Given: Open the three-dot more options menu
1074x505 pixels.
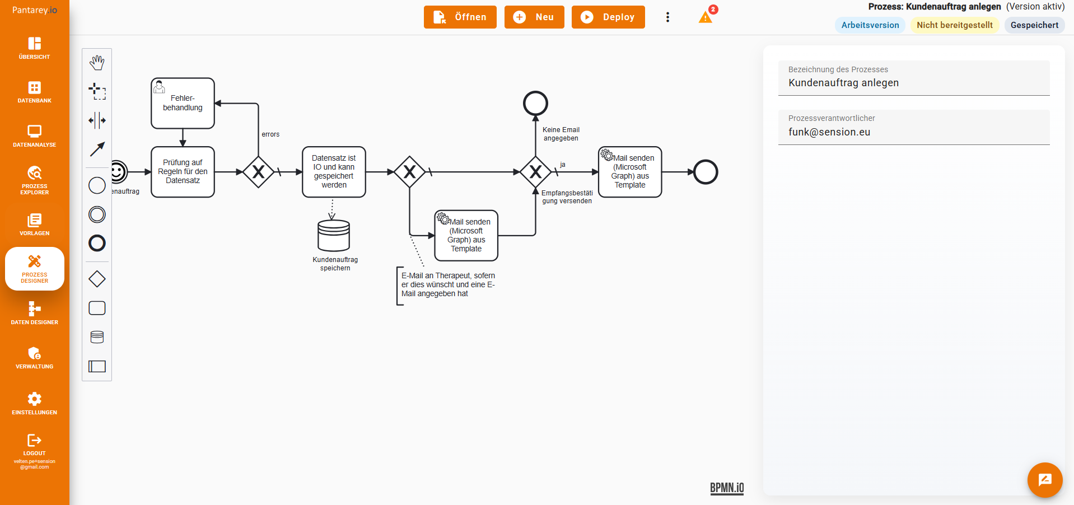Looking at the screenshot, I should (x=667, y=17).
